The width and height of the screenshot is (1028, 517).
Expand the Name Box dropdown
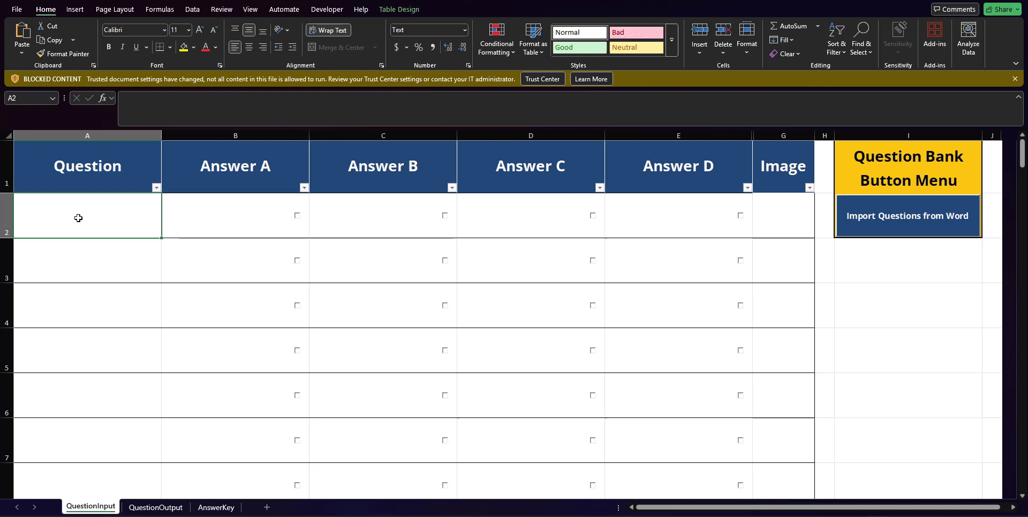[x=52, y=98]
